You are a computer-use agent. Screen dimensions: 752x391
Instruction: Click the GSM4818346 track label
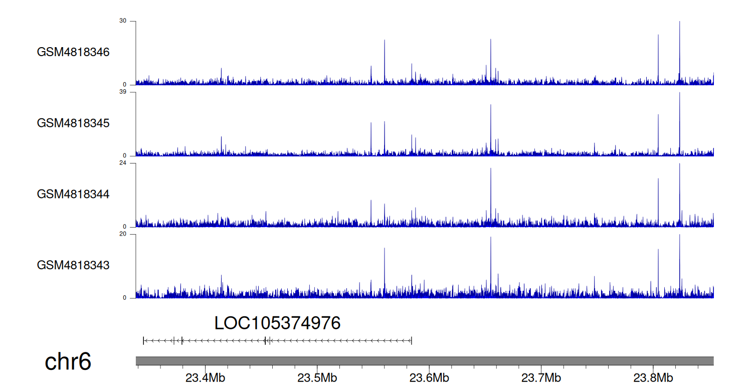(x=73, y=52)
